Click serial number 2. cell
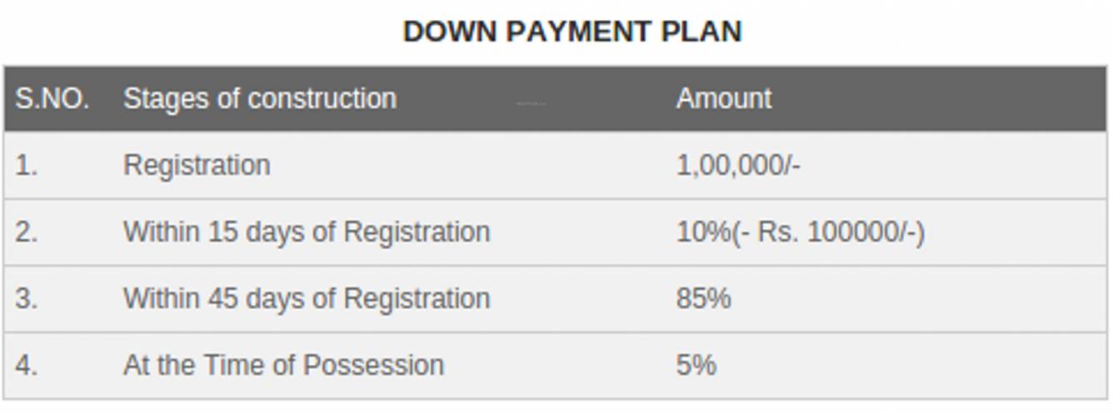The height and width of the screenshot is (414, 1113). 27,232
